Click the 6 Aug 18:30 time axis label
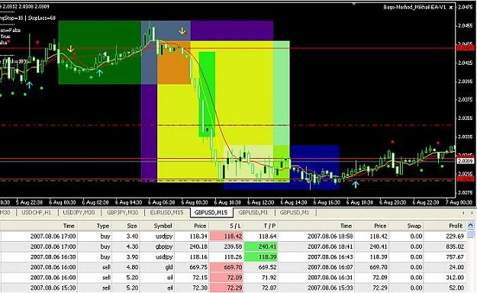 (359, 202)
